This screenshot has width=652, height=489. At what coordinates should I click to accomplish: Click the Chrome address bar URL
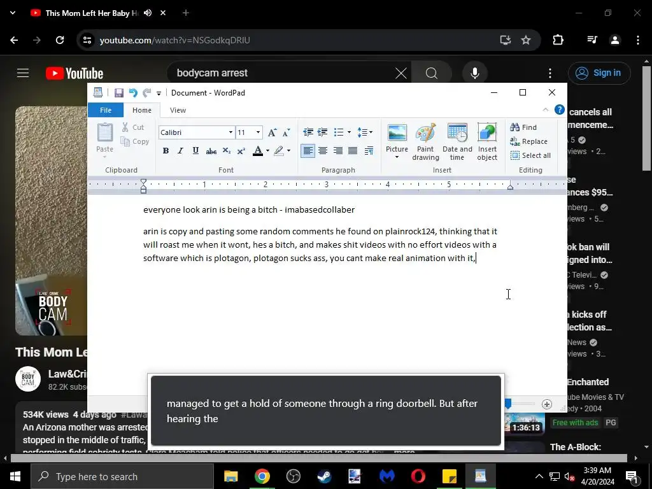pos(174,40)
